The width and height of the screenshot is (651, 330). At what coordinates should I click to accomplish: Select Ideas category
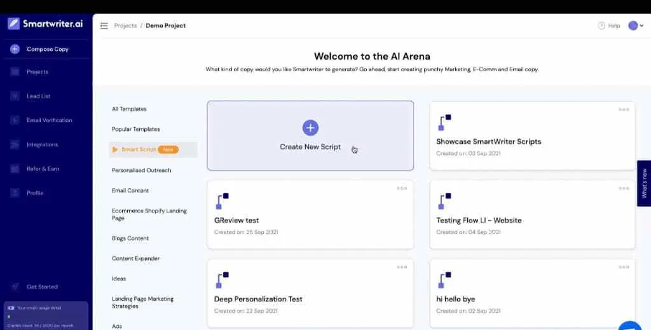(x=119, y=278)
